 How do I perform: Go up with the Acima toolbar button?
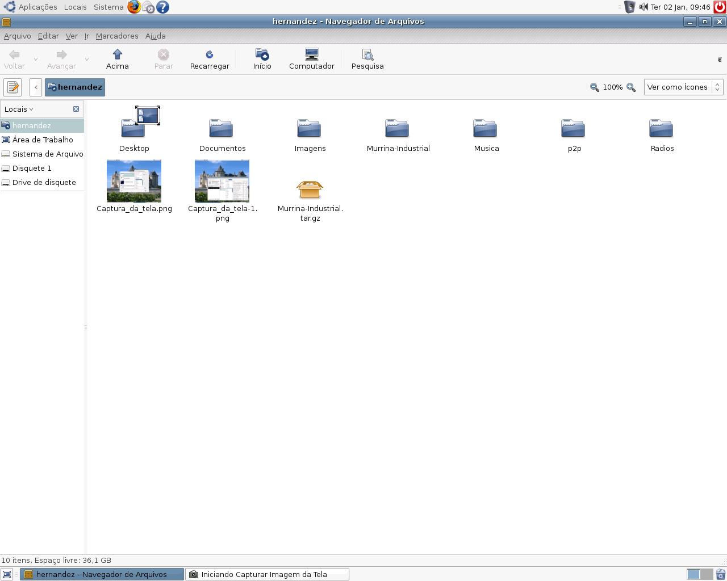click(118, 59)
